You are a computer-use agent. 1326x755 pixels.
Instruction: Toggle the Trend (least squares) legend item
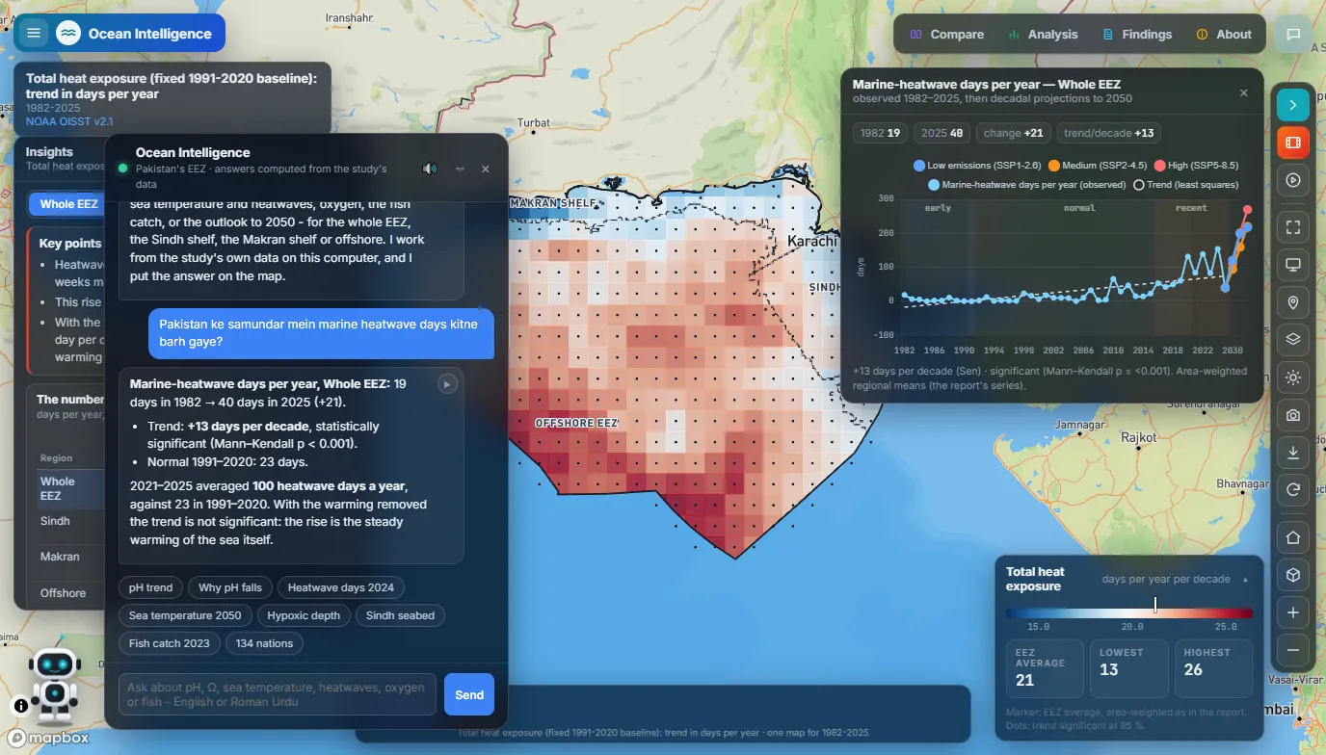pyautogui.click(x=1185, y=185)
